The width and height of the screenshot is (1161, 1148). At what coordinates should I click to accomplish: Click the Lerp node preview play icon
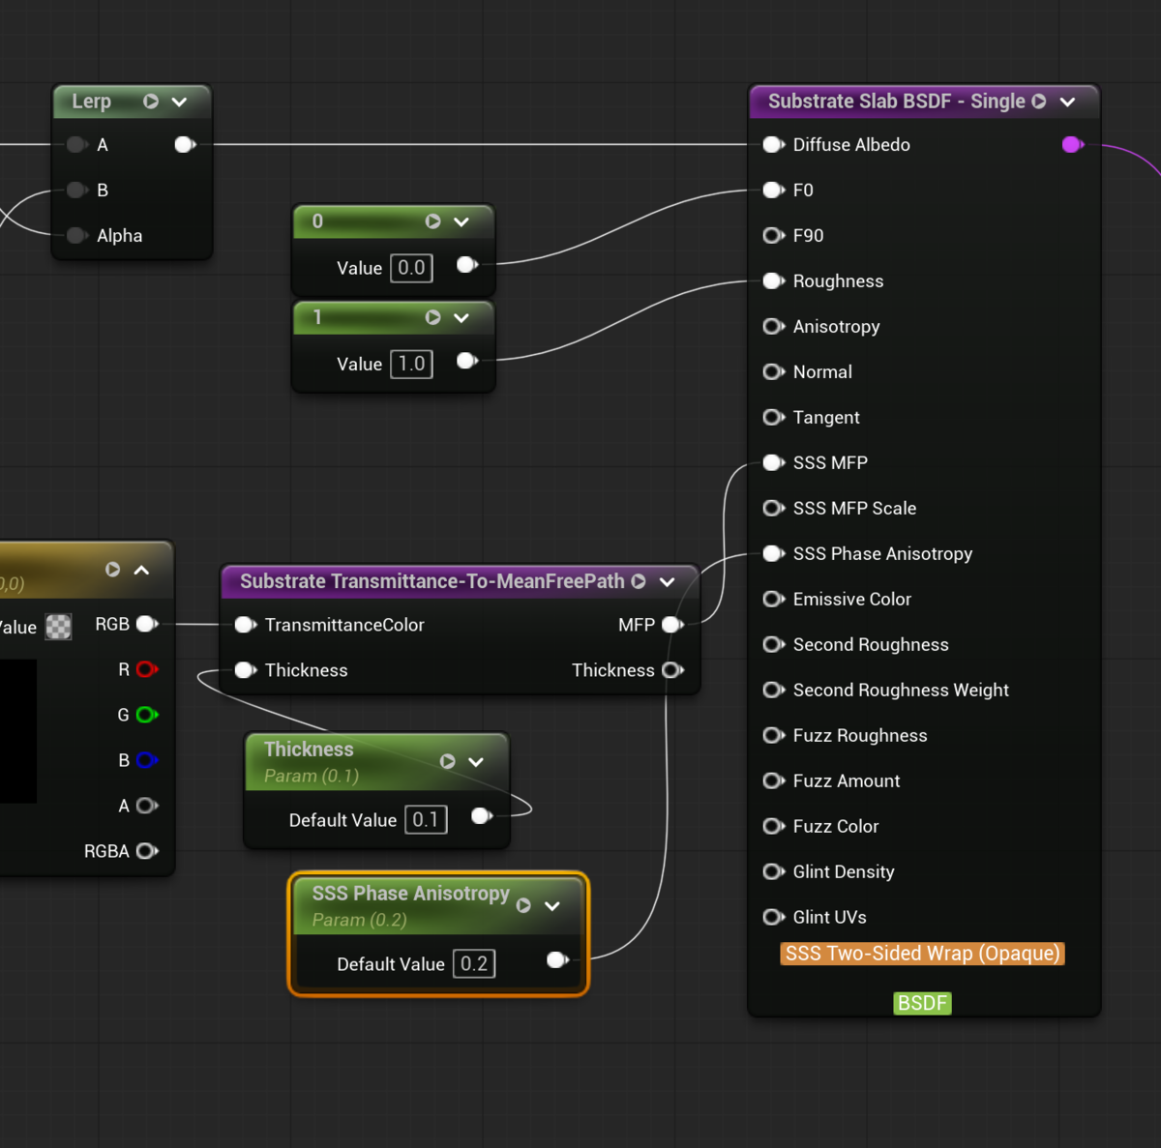(151, 102)
